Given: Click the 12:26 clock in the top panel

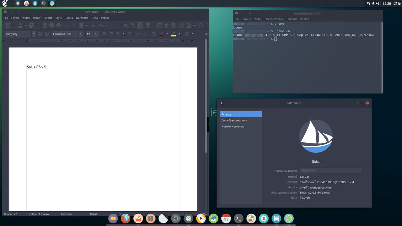Looking at the screenshot, I should click(x=387, y=3).
